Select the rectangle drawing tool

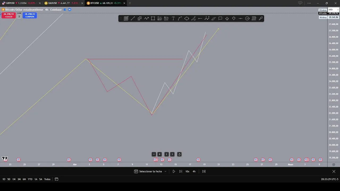(x=153, y=18)
